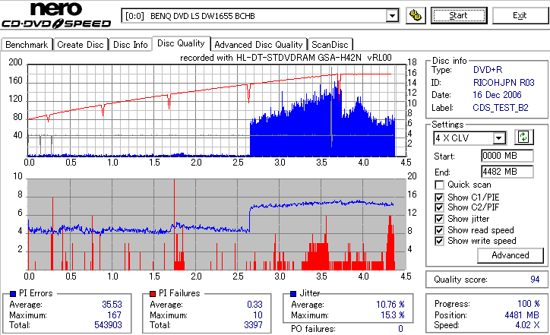Click the PI Failures average 0.33
This screenshot has width=550, height=335.
(x=254, y=304)
